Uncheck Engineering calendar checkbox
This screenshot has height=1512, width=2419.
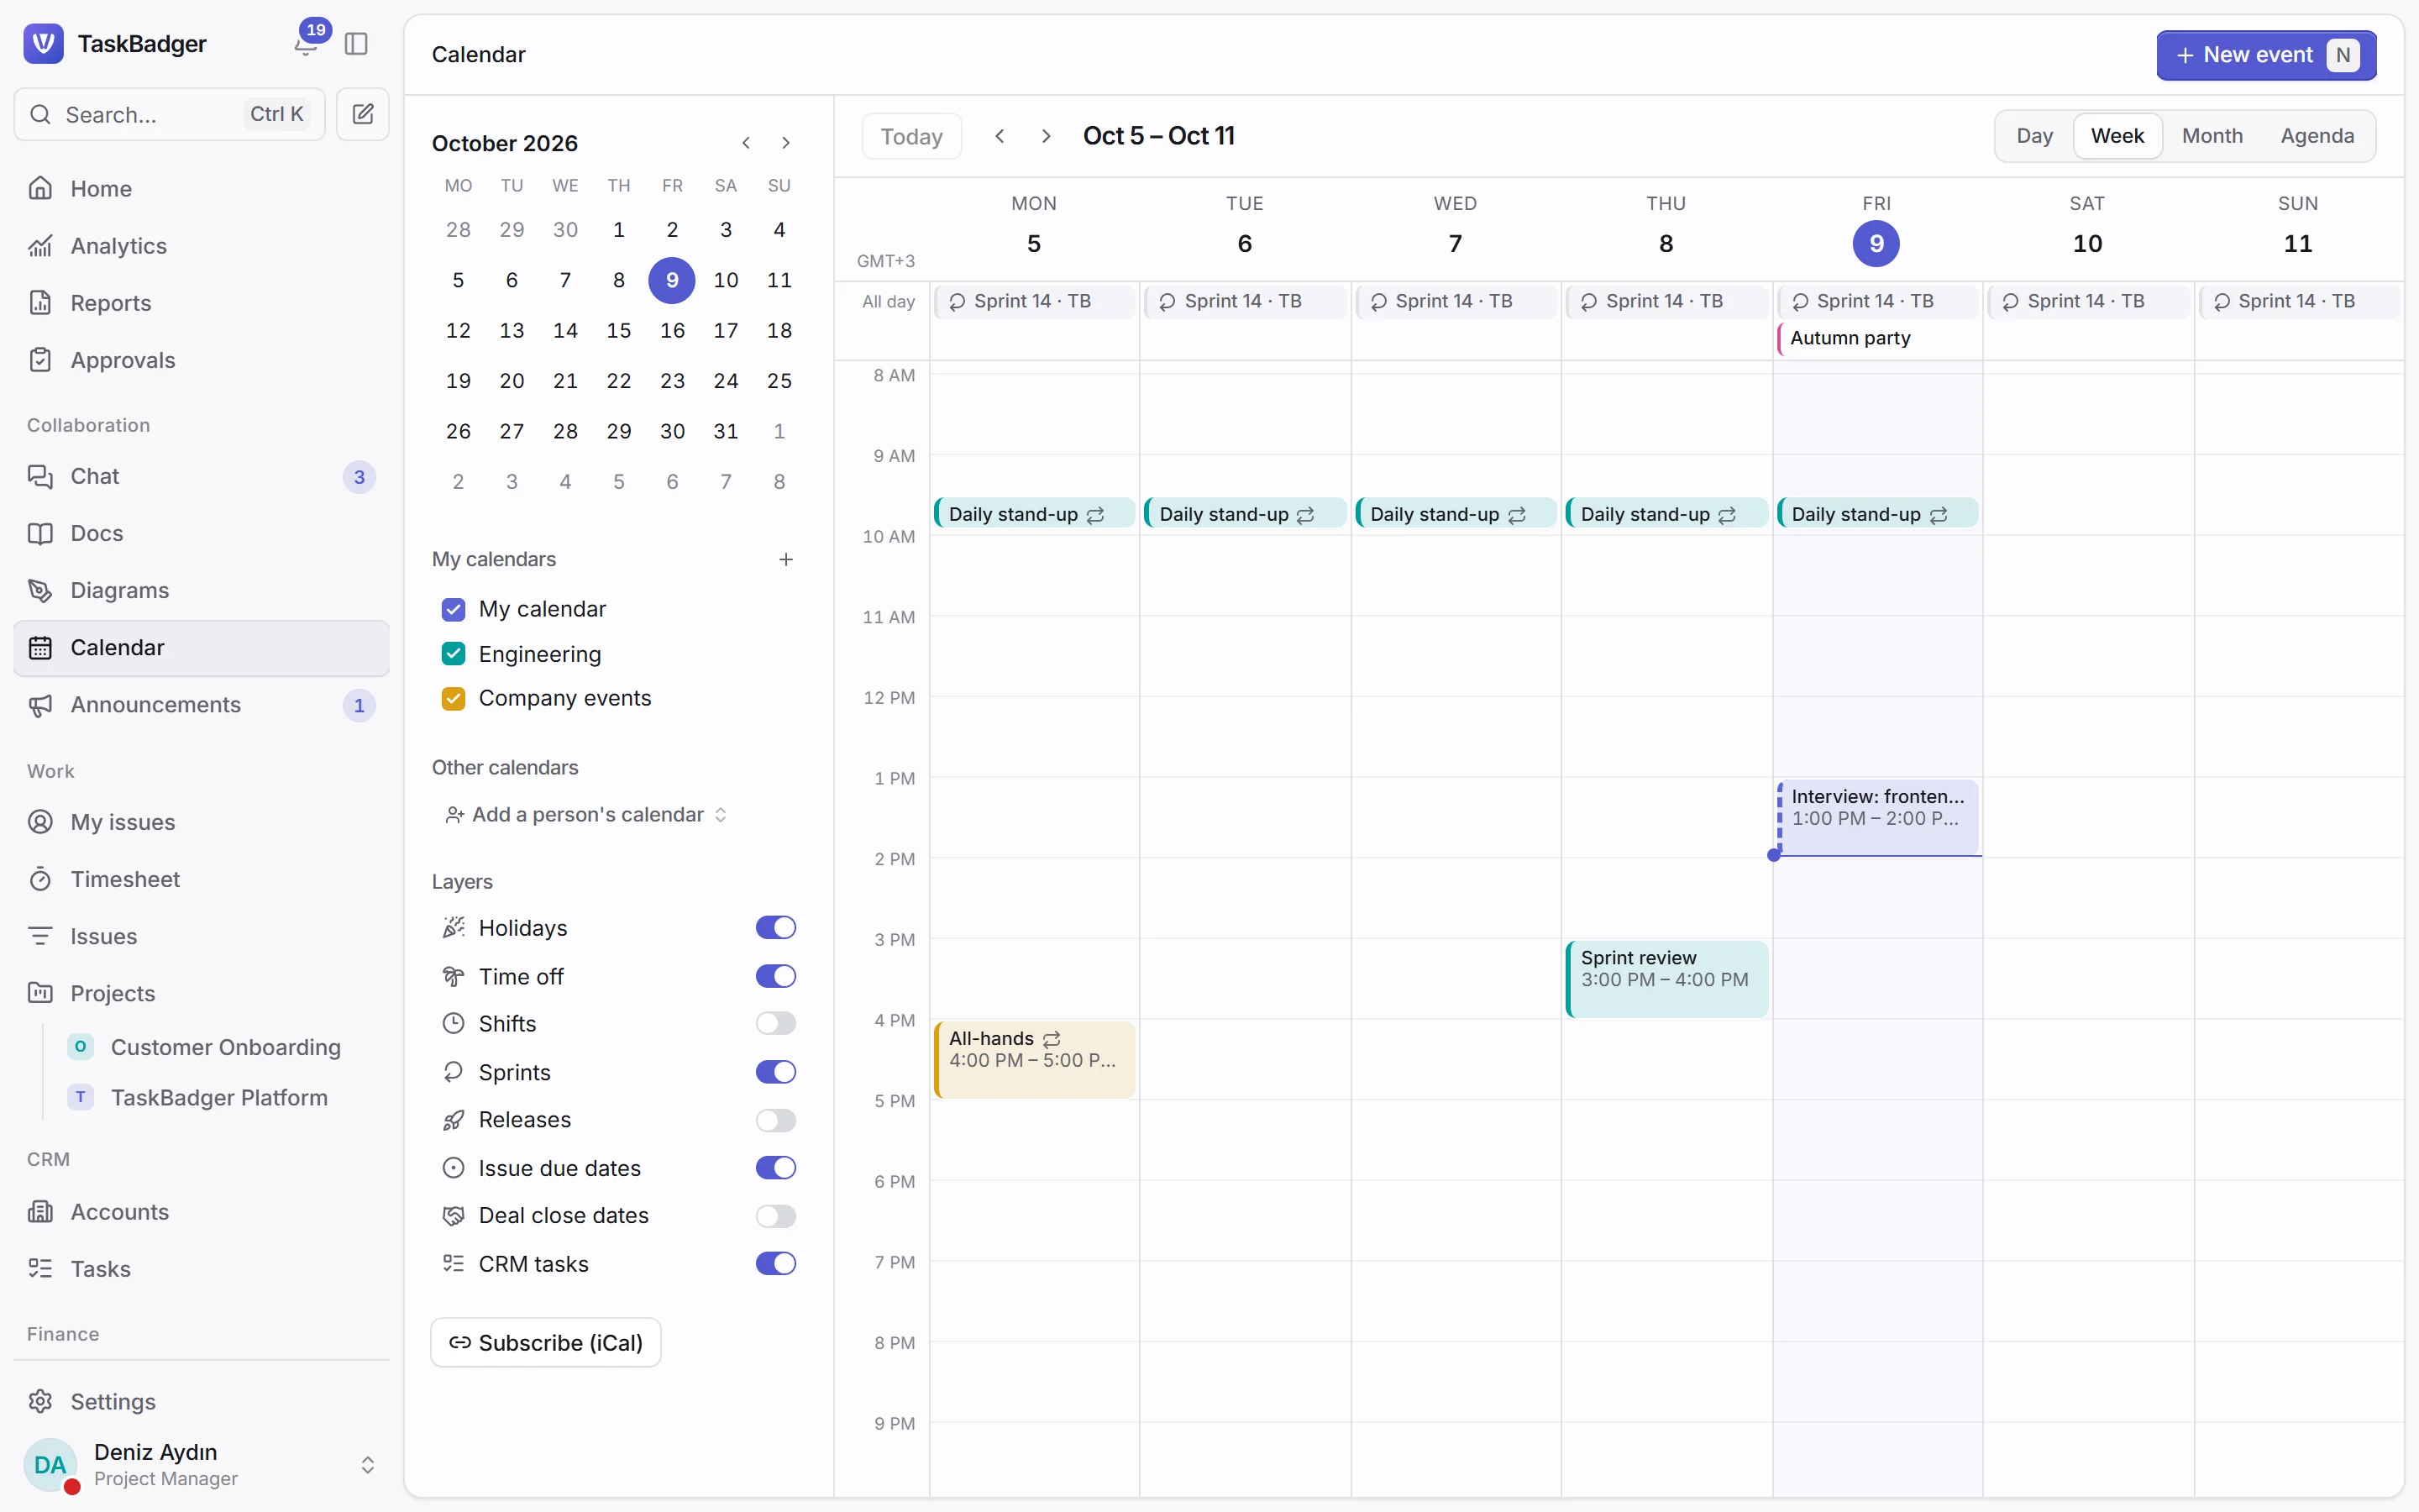point(453,654)
